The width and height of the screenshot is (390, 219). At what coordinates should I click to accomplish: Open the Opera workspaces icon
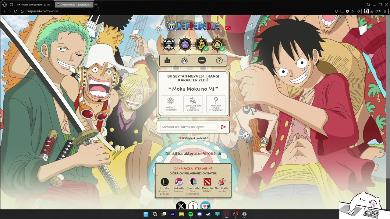point(12,5)
